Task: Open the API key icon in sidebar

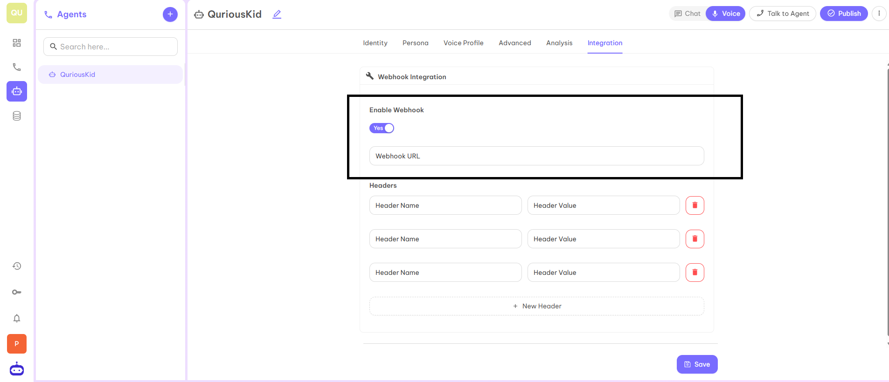Action: pyautogui.click(x=17, y=292)
